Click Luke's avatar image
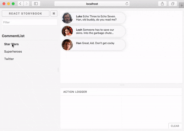 67,18
